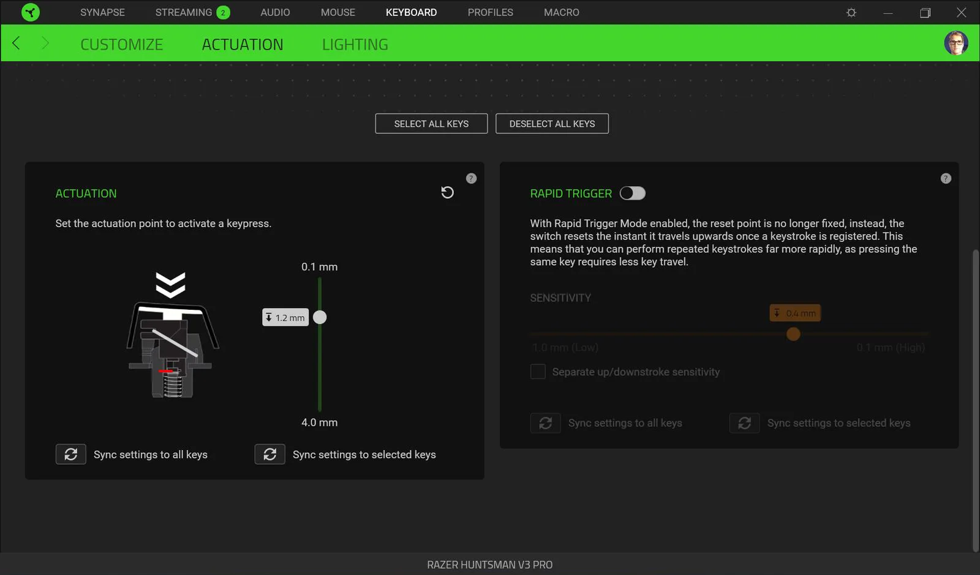Screen dimensions: 980x575
Task: Restore down the Razer Synapse window
Action: click(925, 12)
